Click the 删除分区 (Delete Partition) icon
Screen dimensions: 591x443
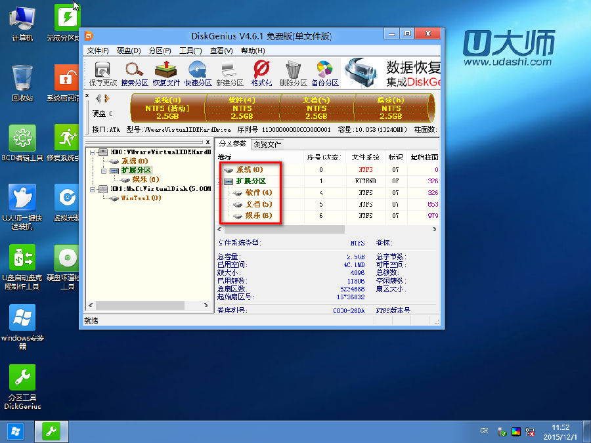[x=293, y=73]
